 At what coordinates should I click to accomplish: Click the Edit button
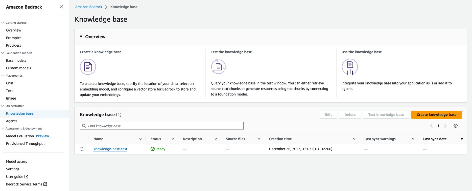pos(328,115)
